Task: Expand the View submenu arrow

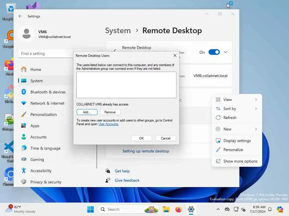Action: coord(256,100)
